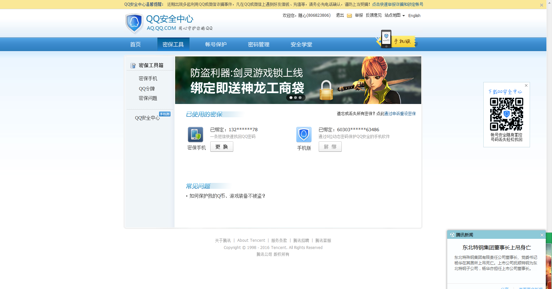Click the 密保工具箱 sidebar heading icon
This screenshot has width=552, height=289.
pyautogui.click(x=133, y=66)
